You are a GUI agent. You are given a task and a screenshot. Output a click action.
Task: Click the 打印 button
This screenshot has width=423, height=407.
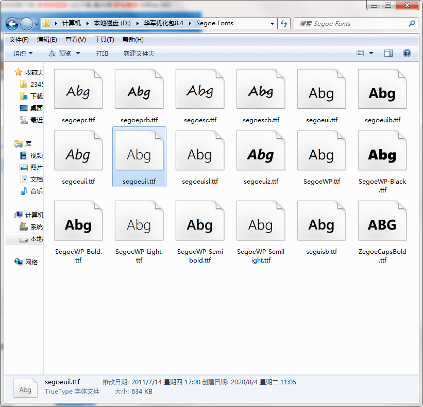(x=102, y=54)
